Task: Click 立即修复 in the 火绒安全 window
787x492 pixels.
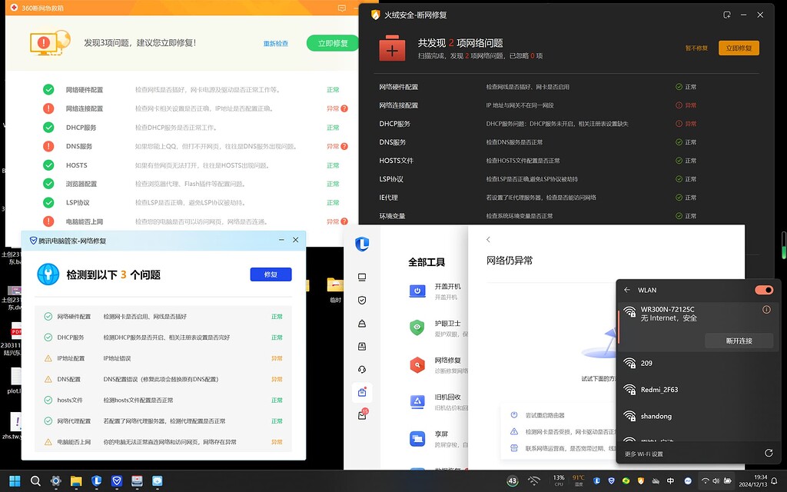Action: pos(739,48)
